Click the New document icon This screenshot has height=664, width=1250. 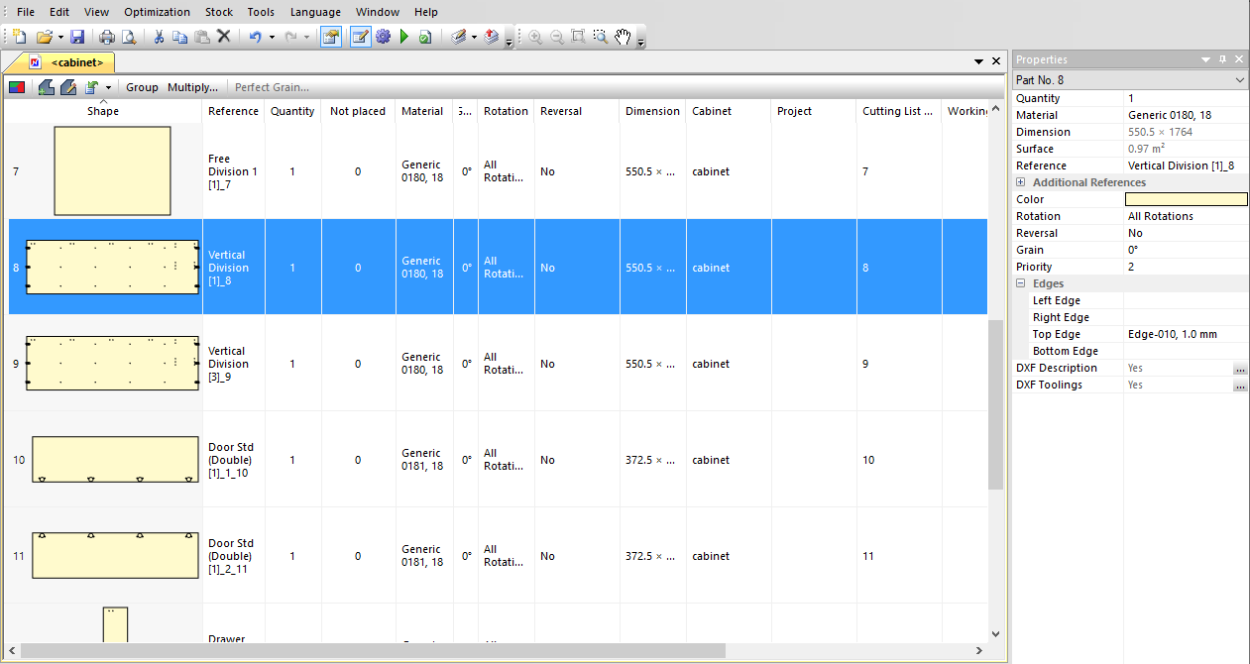click(x=20, y=38)
